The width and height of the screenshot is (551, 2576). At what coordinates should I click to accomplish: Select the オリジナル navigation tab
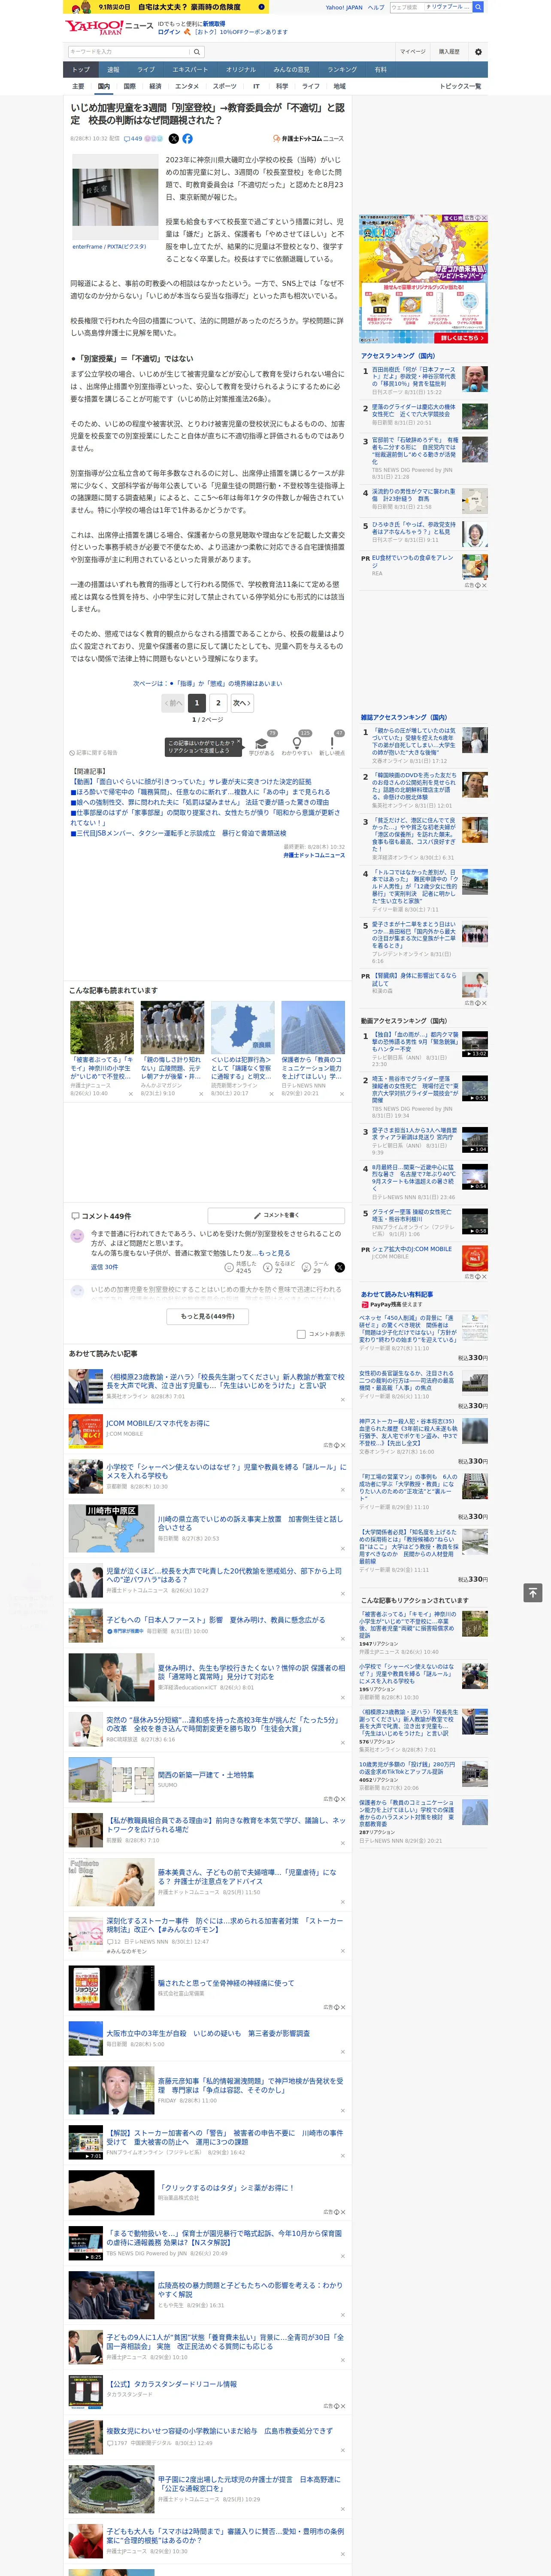[241, 70]
